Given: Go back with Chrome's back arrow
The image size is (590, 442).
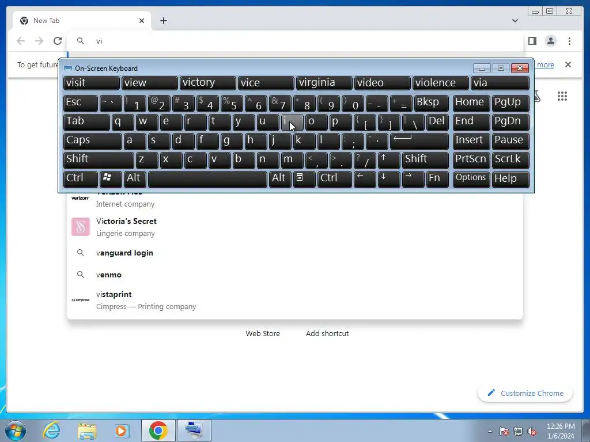Looking at the screenshot, I should [x=21, y=41].
